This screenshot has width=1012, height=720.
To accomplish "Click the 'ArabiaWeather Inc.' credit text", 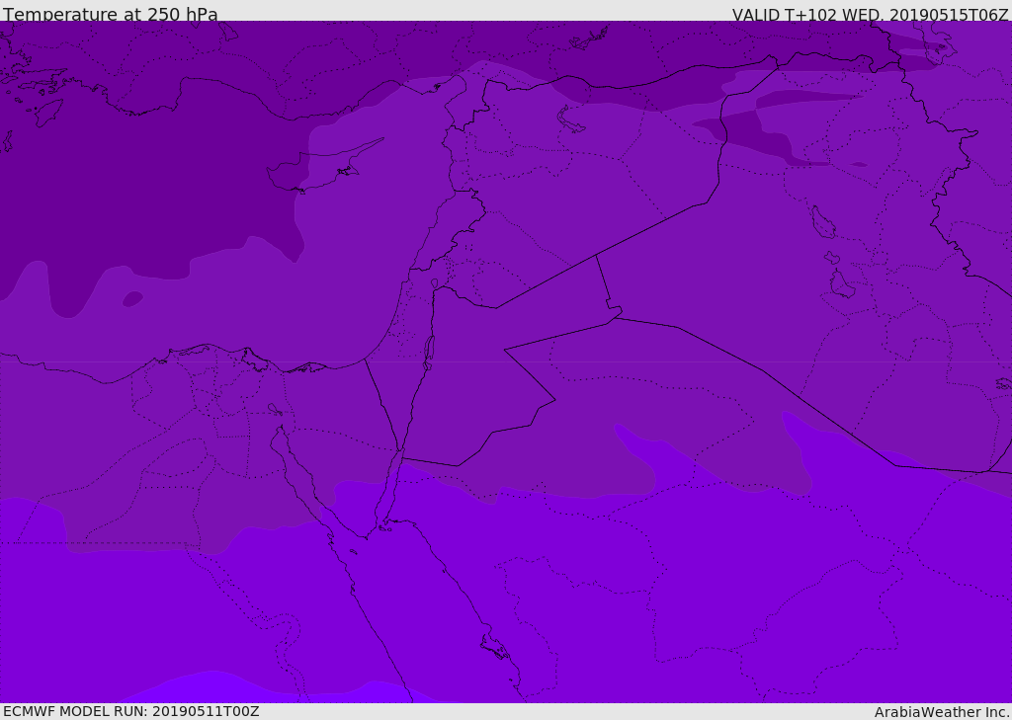I will 941,712.
